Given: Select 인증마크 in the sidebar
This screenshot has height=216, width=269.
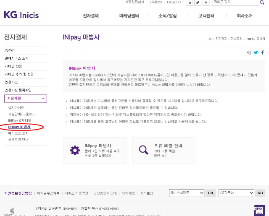Looking at the screenshot, I should coord(25,82).
